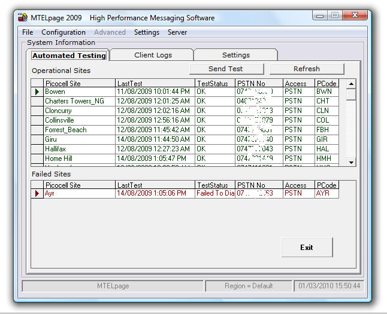This screenshot has width=387, height=314.
Task: Click the HMH PCode cell
Action: 326,159
